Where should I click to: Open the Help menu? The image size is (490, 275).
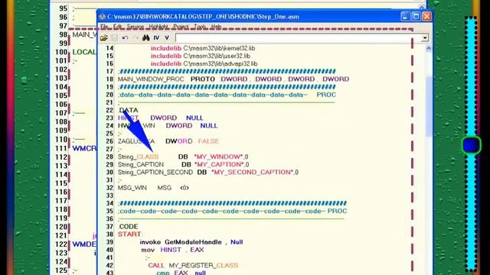[x=216, y=27]
